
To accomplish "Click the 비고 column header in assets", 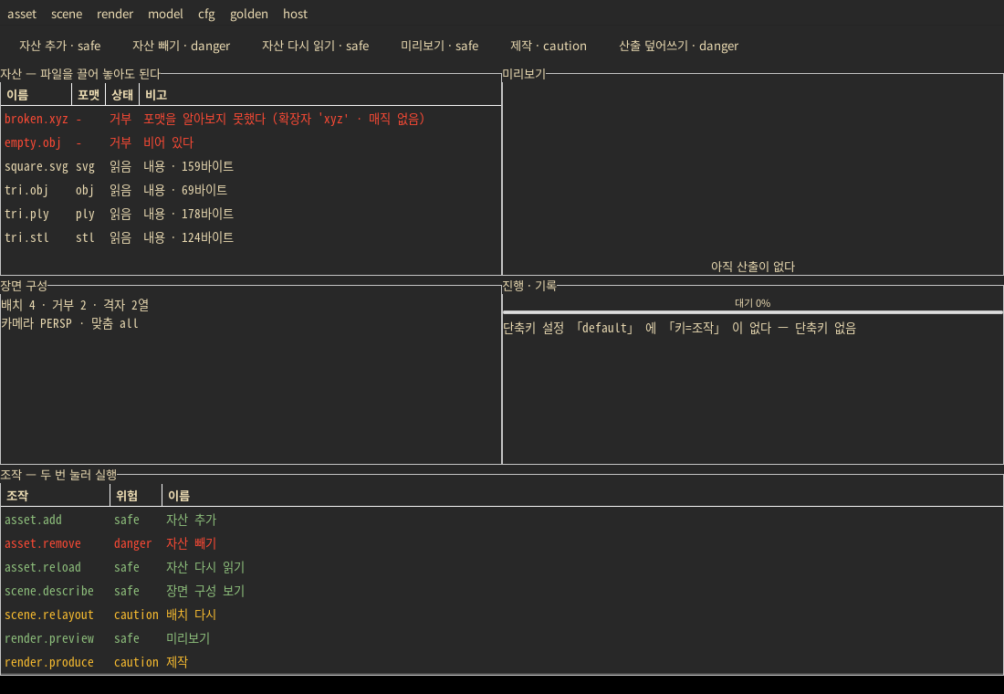I will (320, 95).
